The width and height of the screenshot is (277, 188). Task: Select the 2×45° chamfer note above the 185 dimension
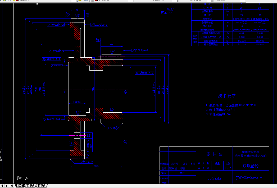coord(88,162)
